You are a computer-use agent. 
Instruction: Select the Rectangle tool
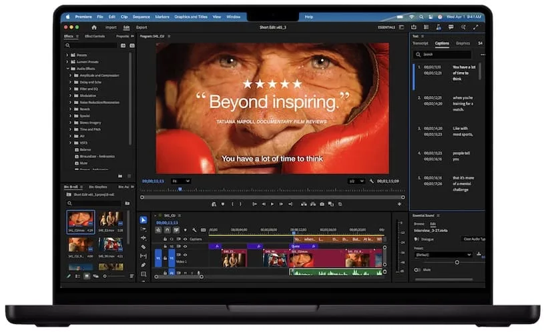(144, 274)
